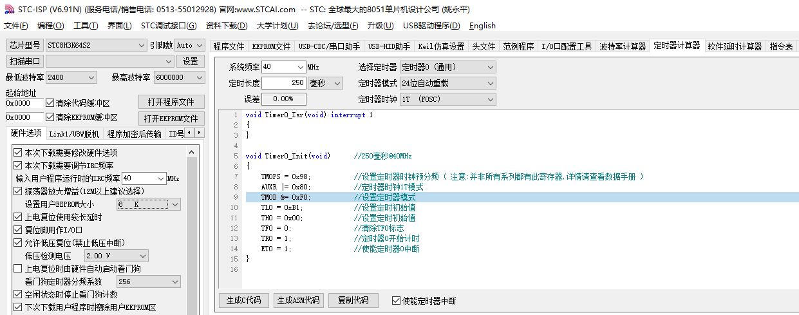Viewport: 799px width, 315px height.
Task: Open the 编程(O) menu
Action: 51,26
